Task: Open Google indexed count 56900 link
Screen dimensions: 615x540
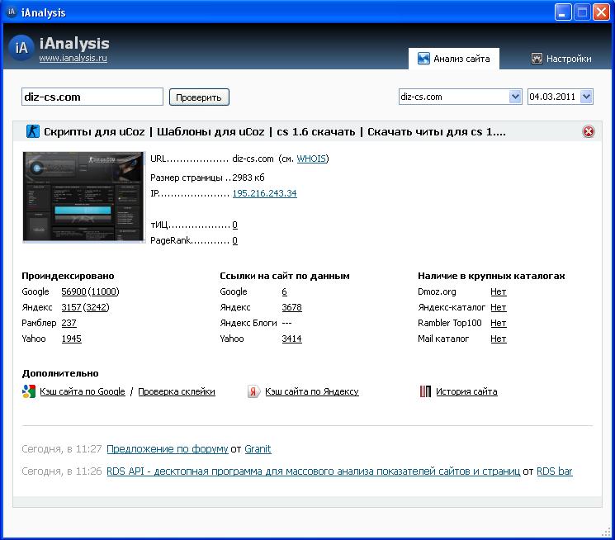Action: point(73,291)
